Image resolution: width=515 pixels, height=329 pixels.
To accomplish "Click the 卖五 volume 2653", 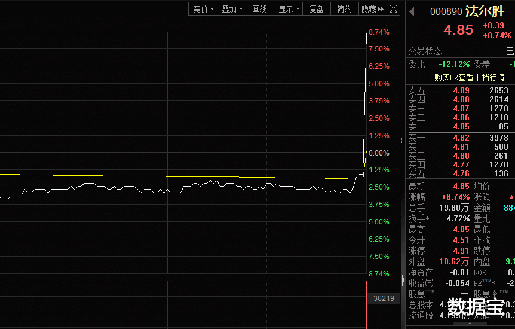I will (499, 90).
